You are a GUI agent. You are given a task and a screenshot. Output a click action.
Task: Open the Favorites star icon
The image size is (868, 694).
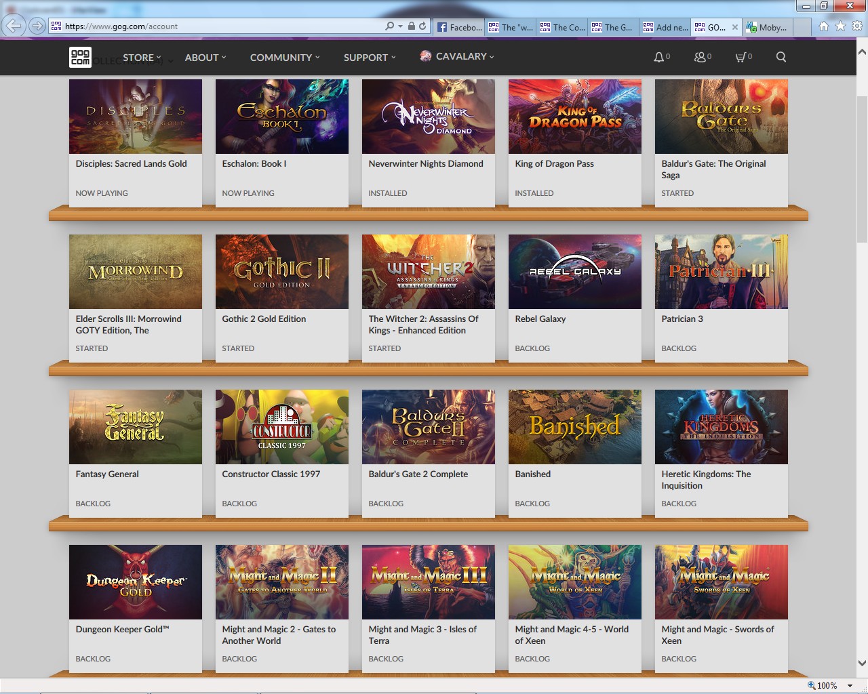pos(840,26)
